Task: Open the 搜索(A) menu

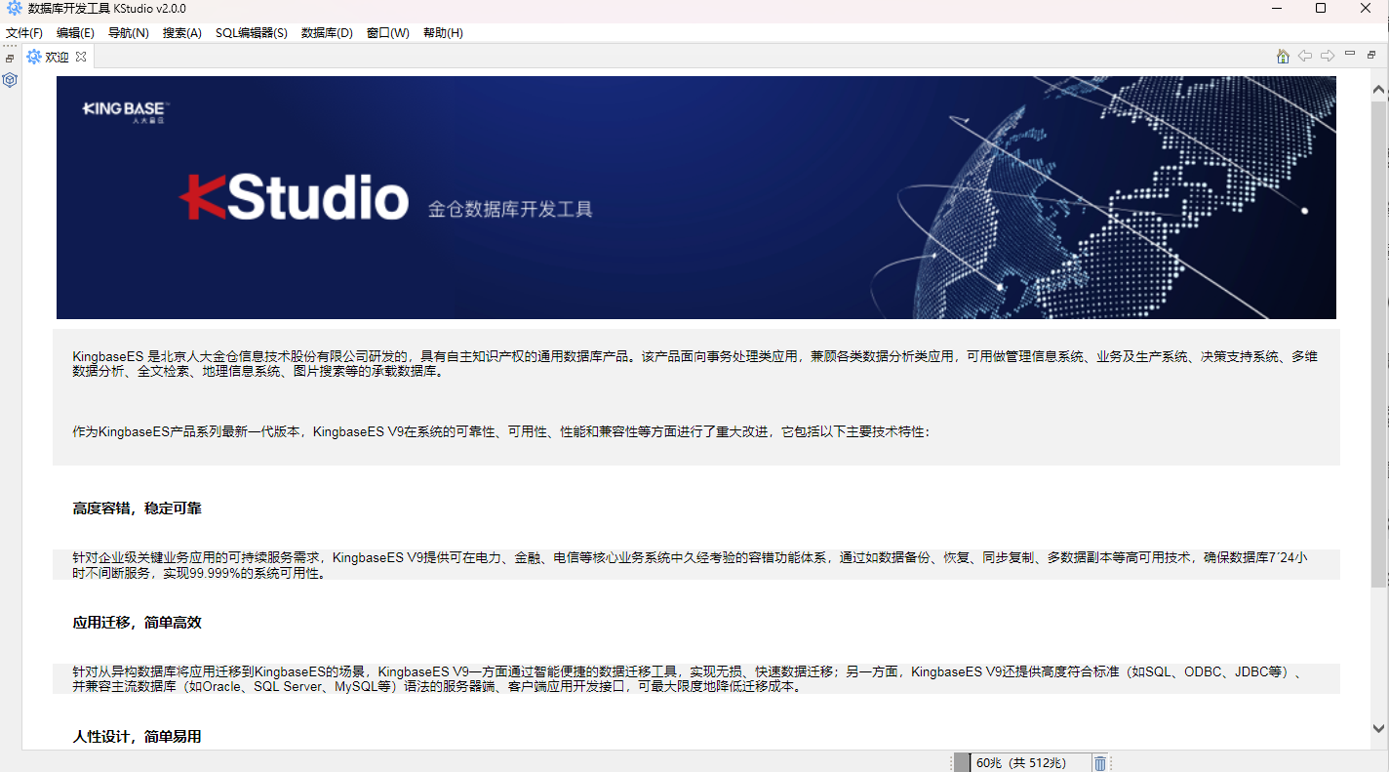Action: [181, 32]
